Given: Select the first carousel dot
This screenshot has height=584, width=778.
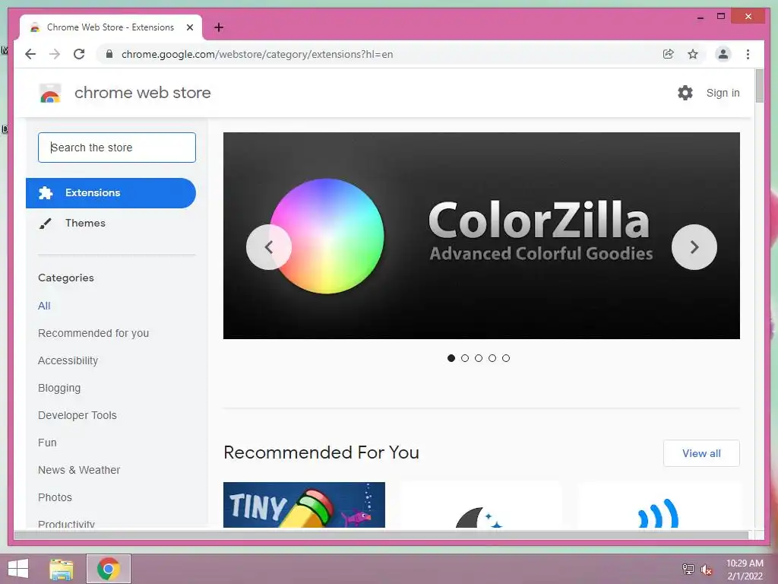Looking at the screenshot, I should click(x=451, y=358).
